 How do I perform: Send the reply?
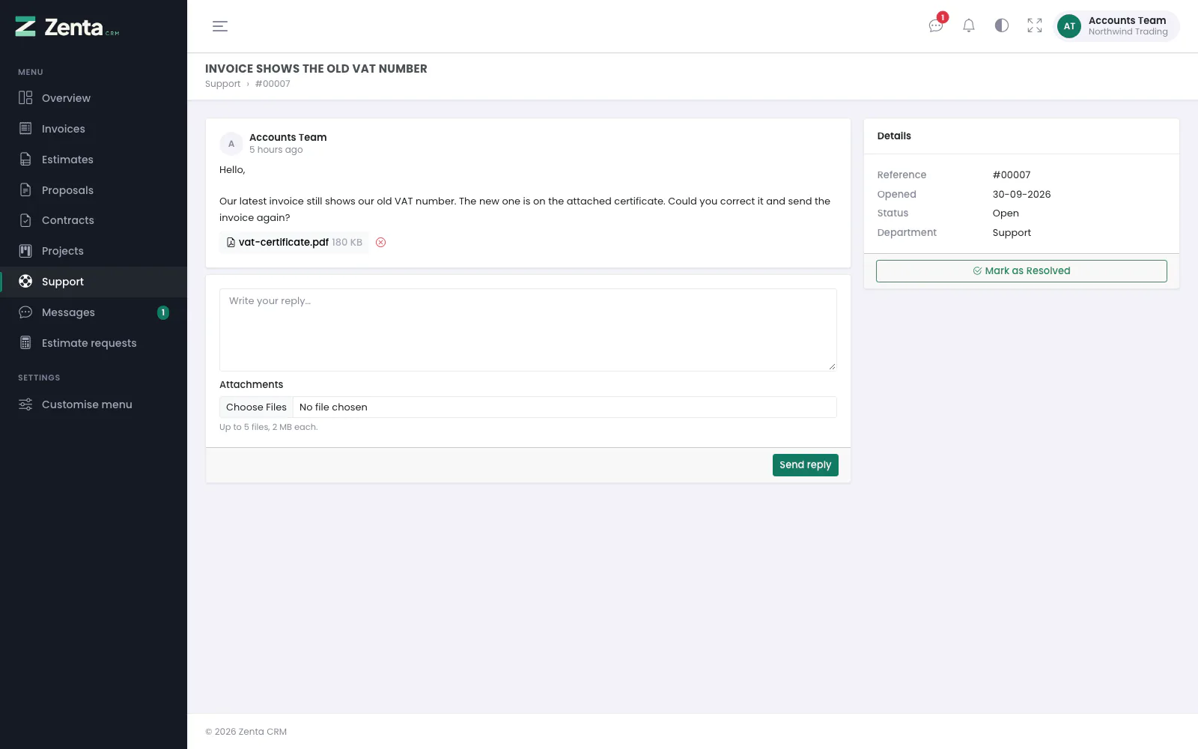tap(806, 465)
